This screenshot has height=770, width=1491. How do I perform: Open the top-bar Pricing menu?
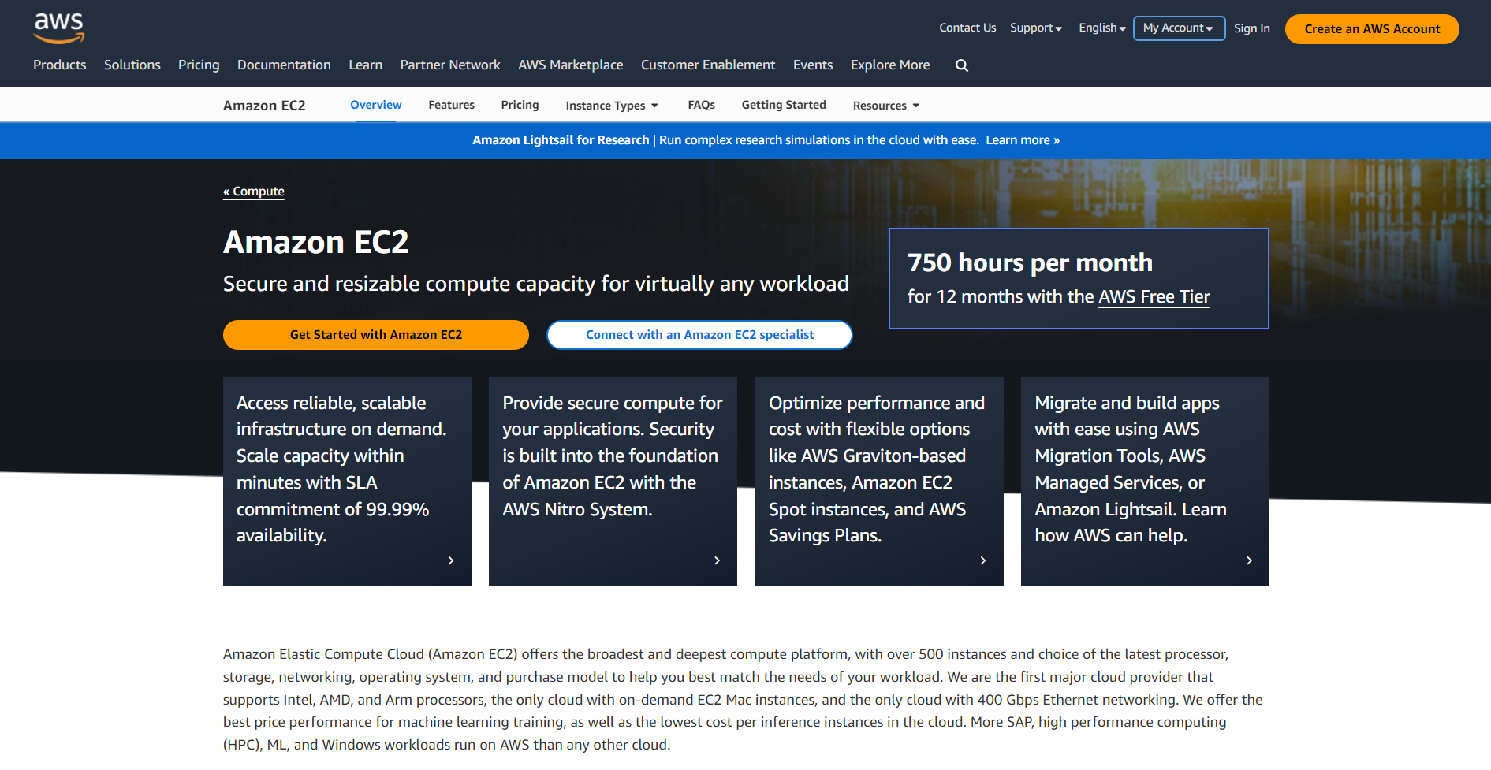tap(199, 65)
